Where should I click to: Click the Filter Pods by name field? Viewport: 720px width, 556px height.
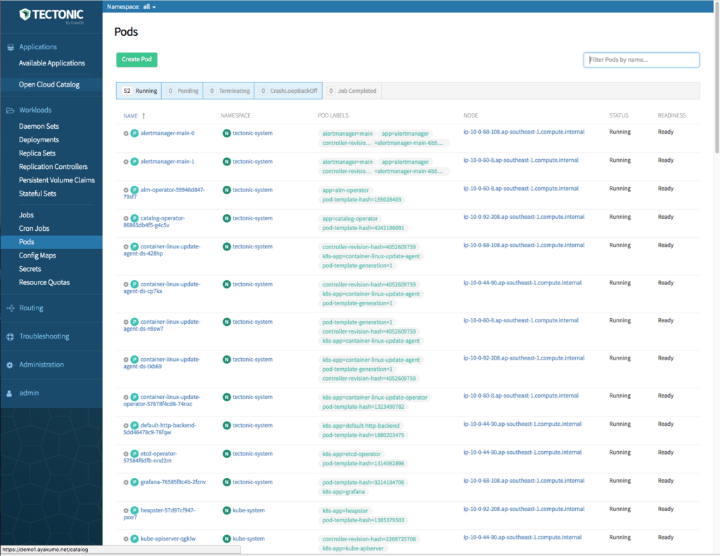[641, 59]
